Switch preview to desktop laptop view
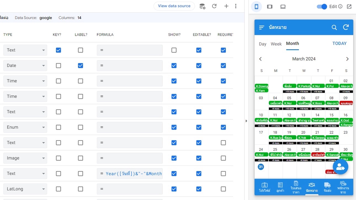The width and height of the screenshot is (356, 200). (x=283, y=7)
